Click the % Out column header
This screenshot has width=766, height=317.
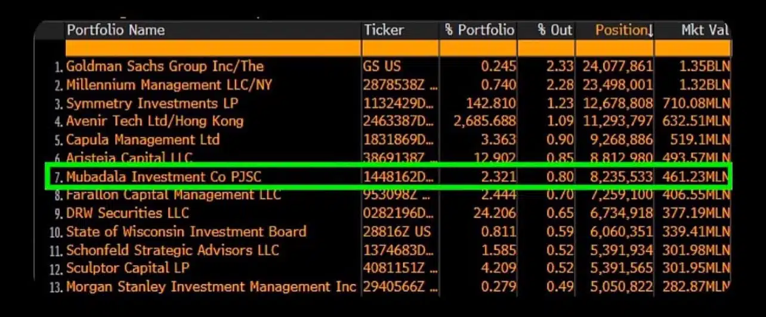(x=554, y=30)
